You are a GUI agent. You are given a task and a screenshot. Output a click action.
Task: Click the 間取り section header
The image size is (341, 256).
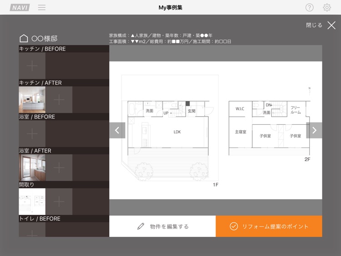[x=64, y=185]
